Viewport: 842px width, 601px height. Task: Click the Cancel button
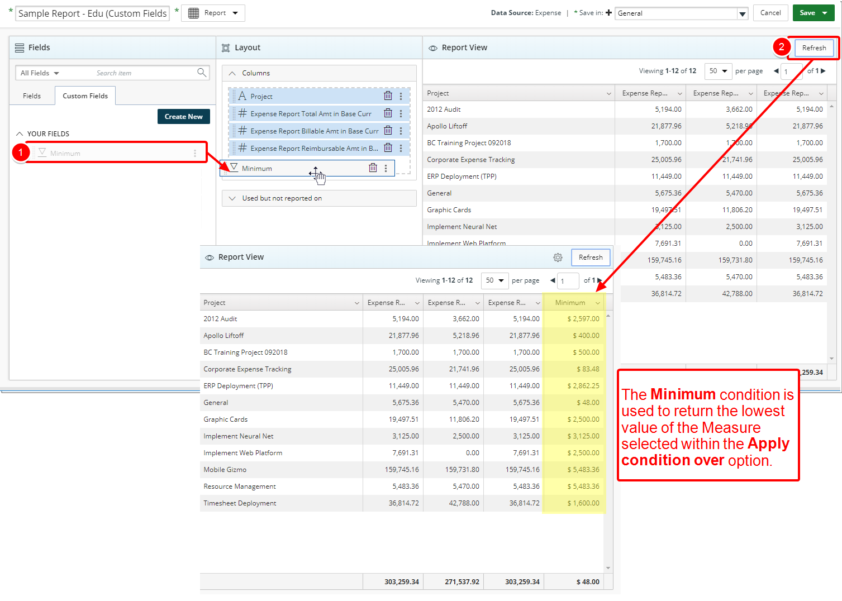[x=770, y=13]
